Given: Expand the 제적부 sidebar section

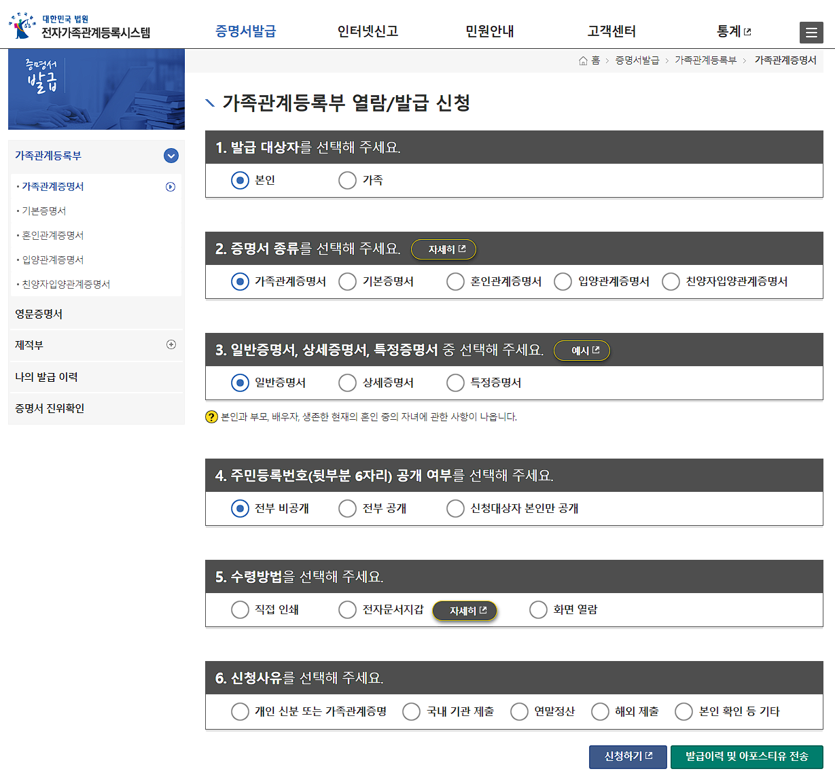Looking at the screenshot, I should (x=171, y=345).
